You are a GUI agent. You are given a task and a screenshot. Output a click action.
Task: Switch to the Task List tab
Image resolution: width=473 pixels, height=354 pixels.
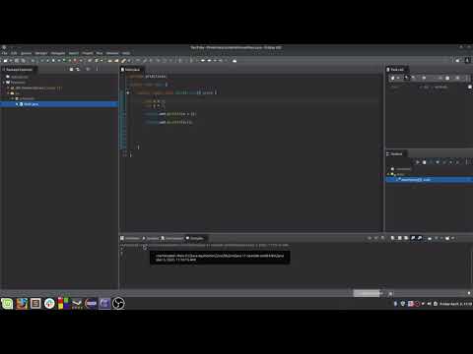[397, 70]
